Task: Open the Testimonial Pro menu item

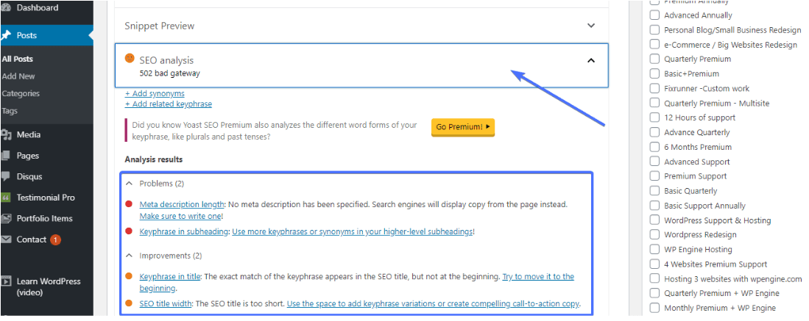Action: coord(46,198)
